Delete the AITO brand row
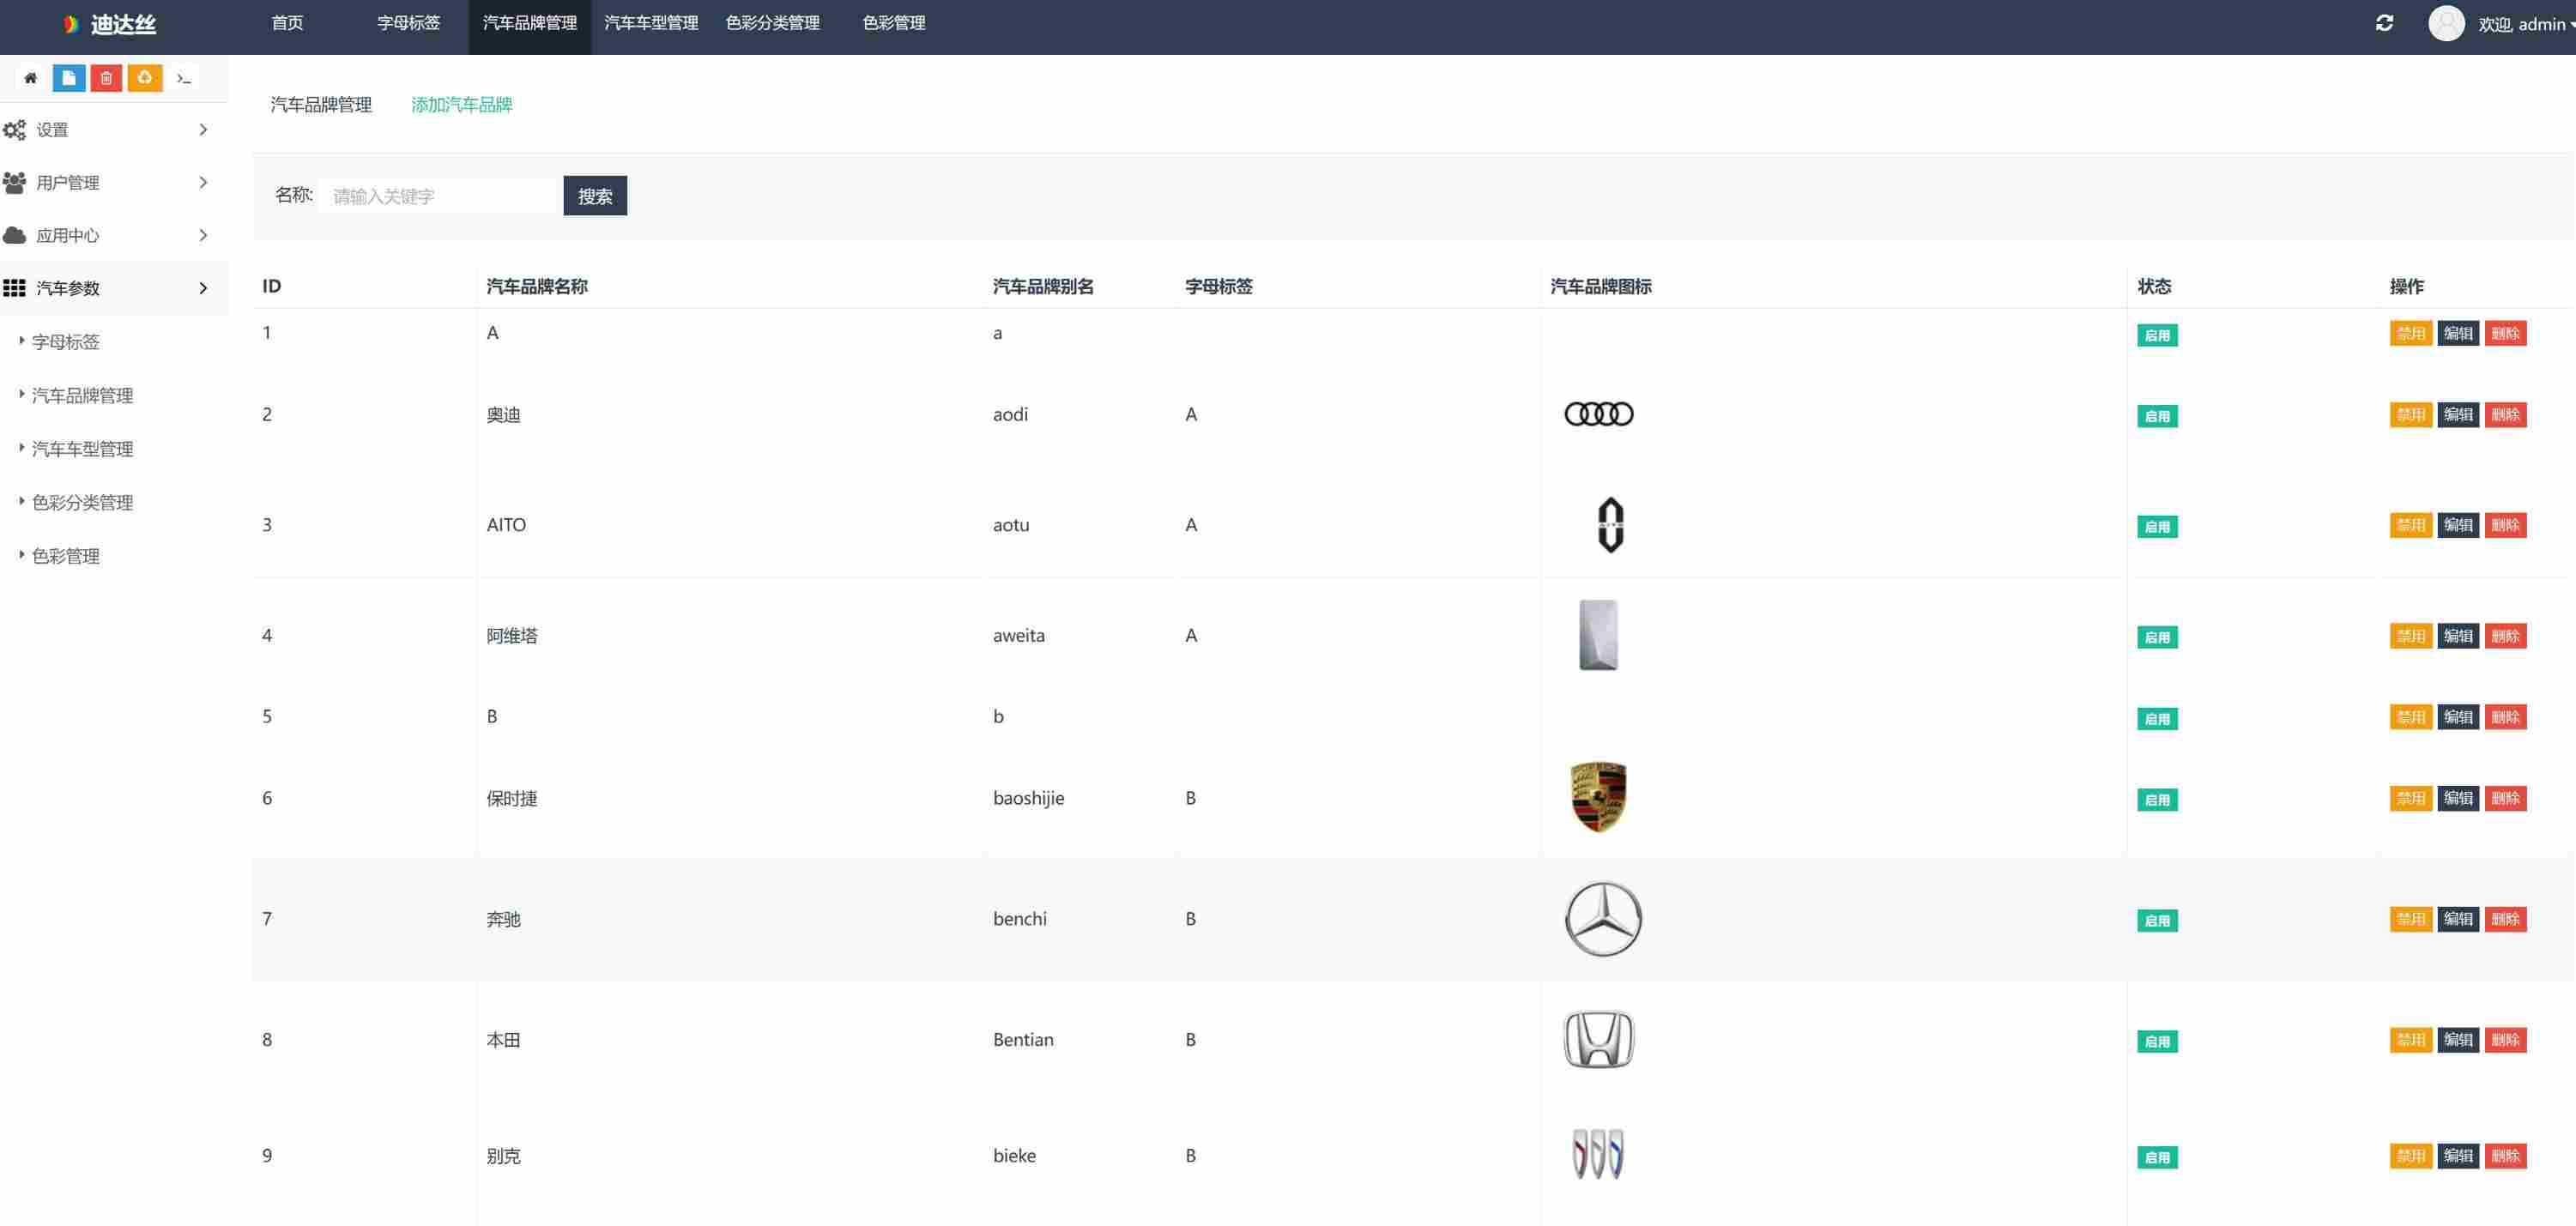2576x1226 pixels. pos(2505,526)
